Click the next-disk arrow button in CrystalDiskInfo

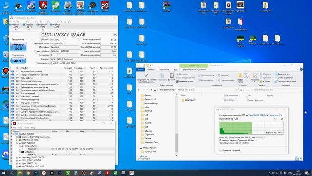click(115, 35)
